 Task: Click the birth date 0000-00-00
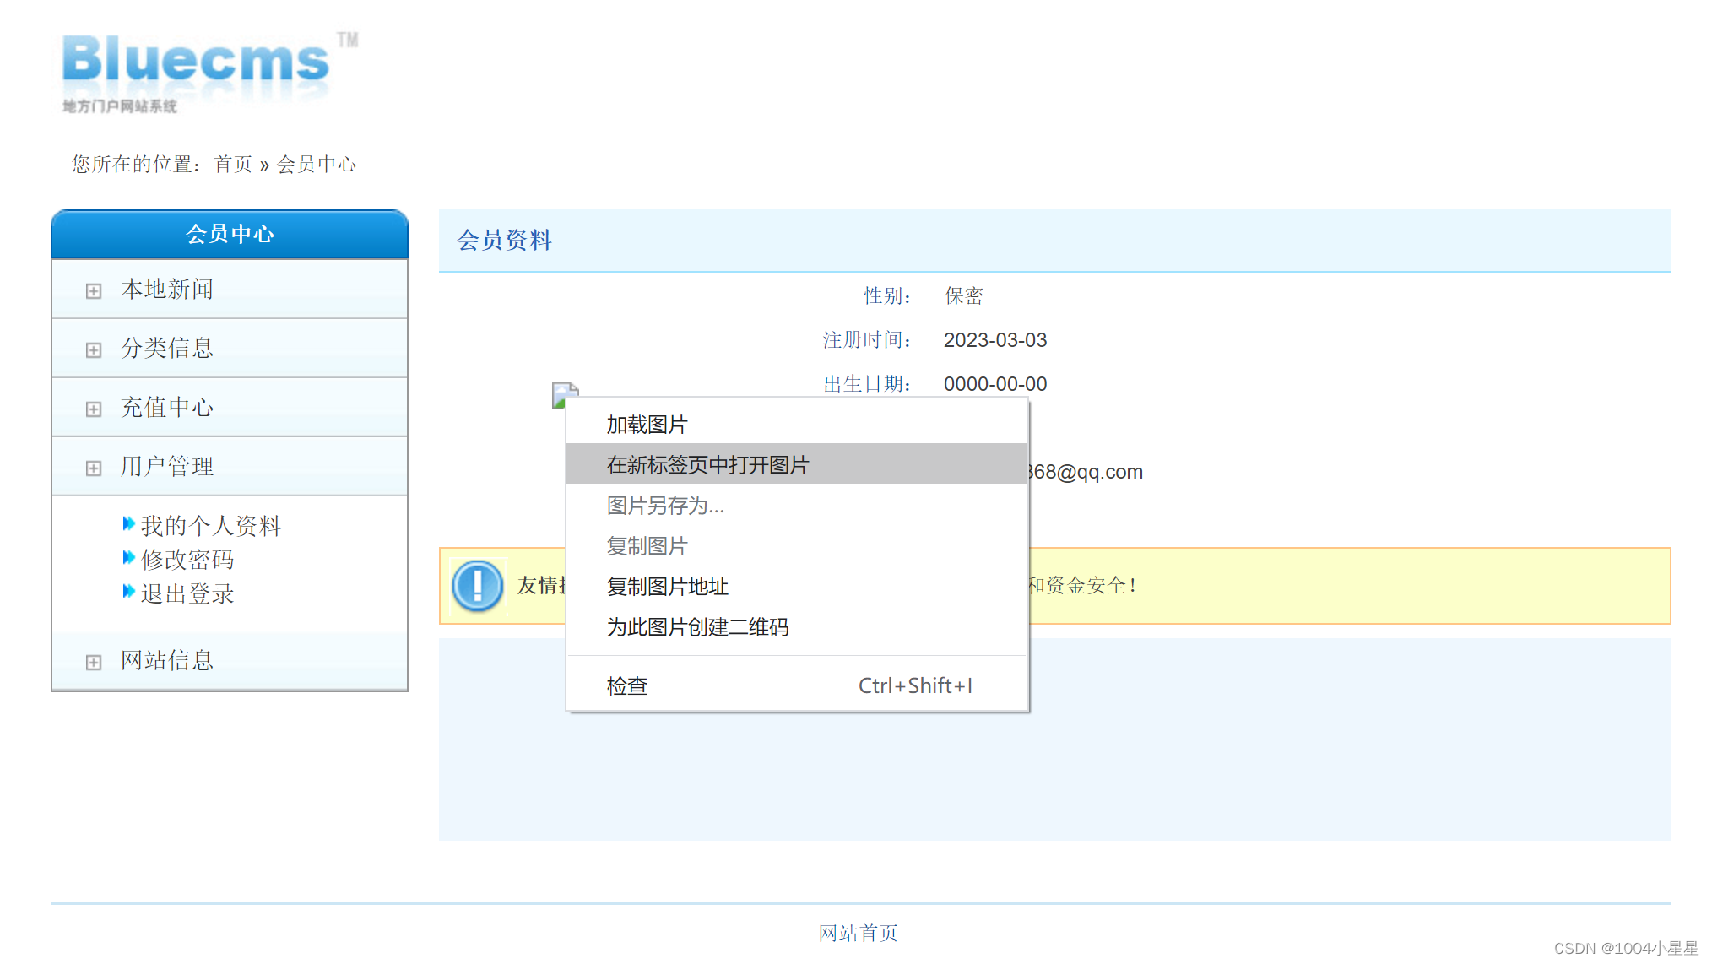pyautogui.click(x=994, y=383)
